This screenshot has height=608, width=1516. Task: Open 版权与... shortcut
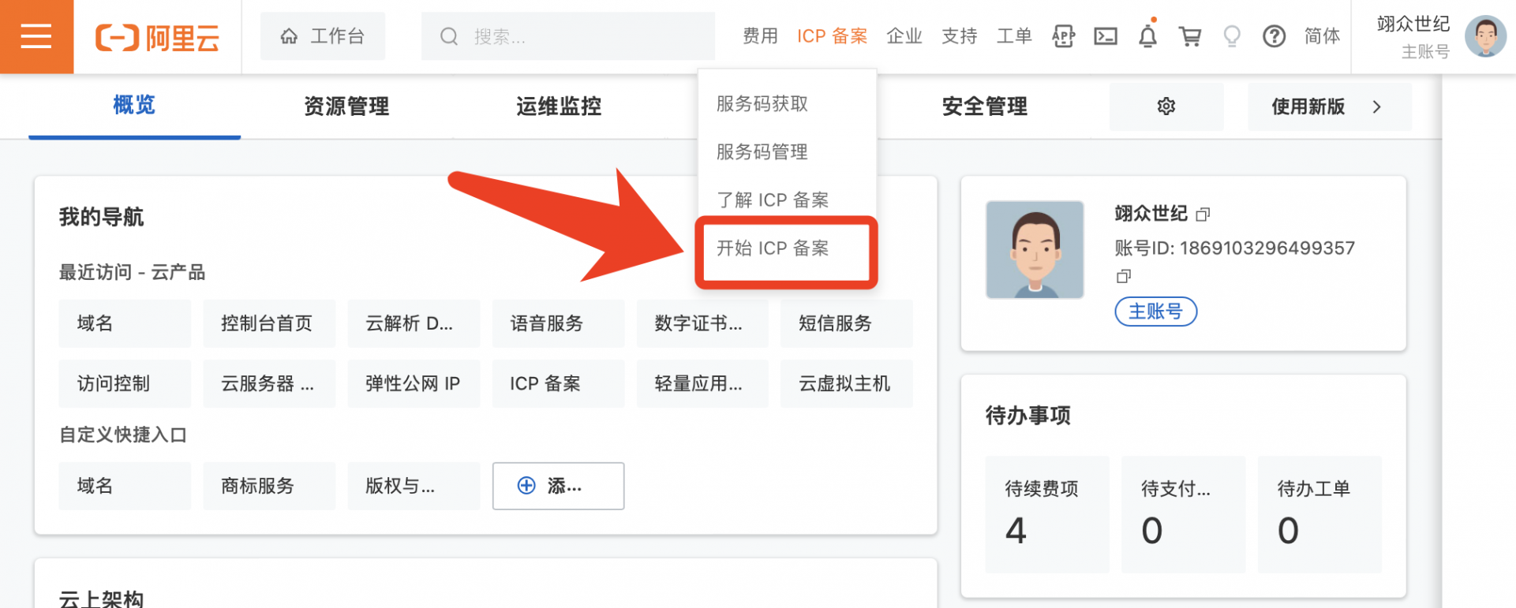[x=414, y=486]
